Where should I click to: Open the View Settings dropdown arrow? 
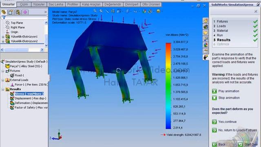(162, 11)
